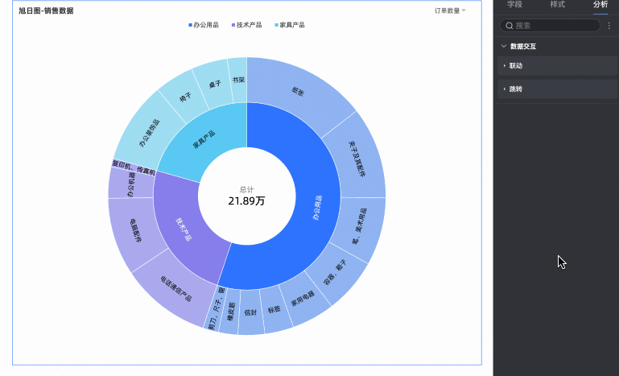Viewport: 619px width, 376px height.
Task: Select the inner 家具产品 ring segment
Action: (204, 139)
